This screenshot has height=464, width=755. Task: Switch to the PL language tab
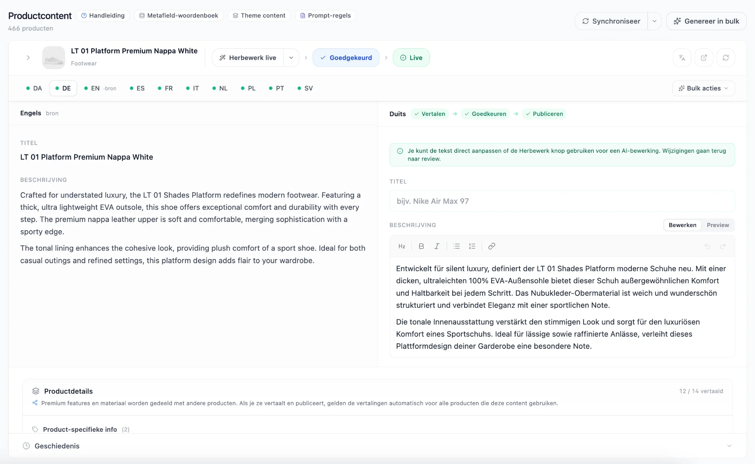(248, 88)
